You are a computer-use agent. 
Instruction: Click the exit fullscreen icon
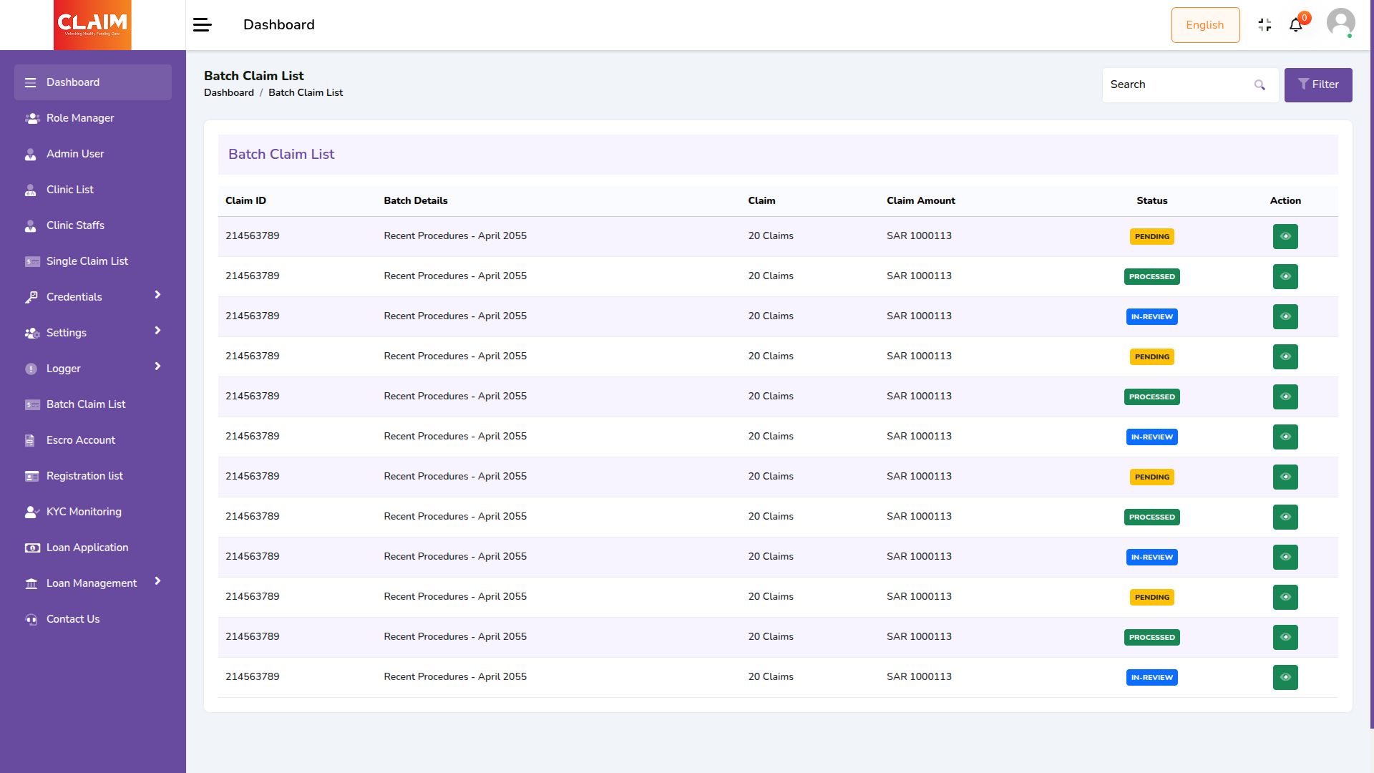(x=1265, y=25)
